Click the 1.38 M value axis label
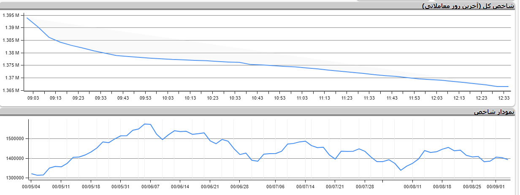 point(12,53)
